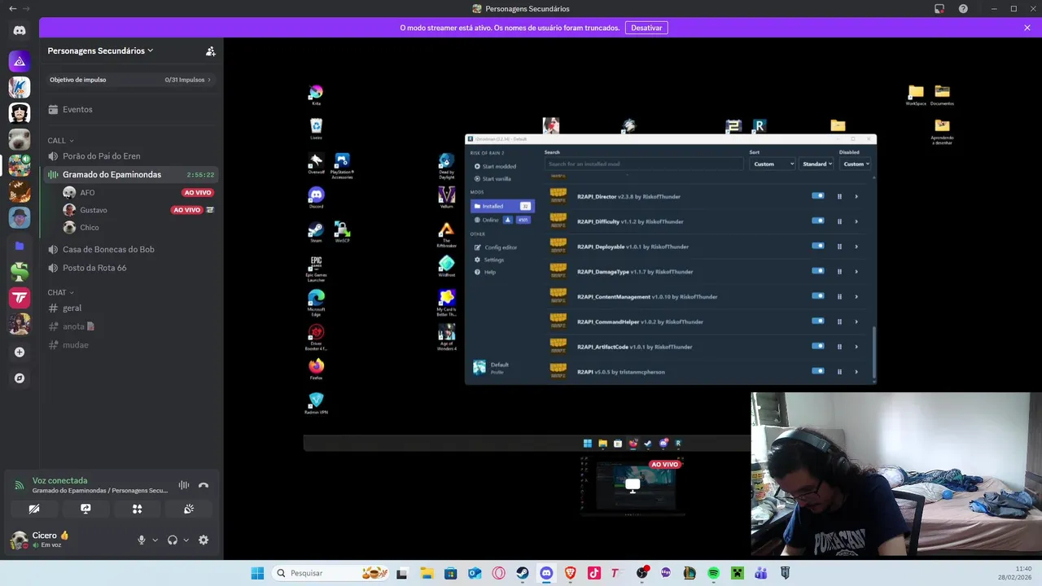The image size is (1042, 586).
Task: Open the soundboard icon in voice panel
Action: [x=189, y=509]
